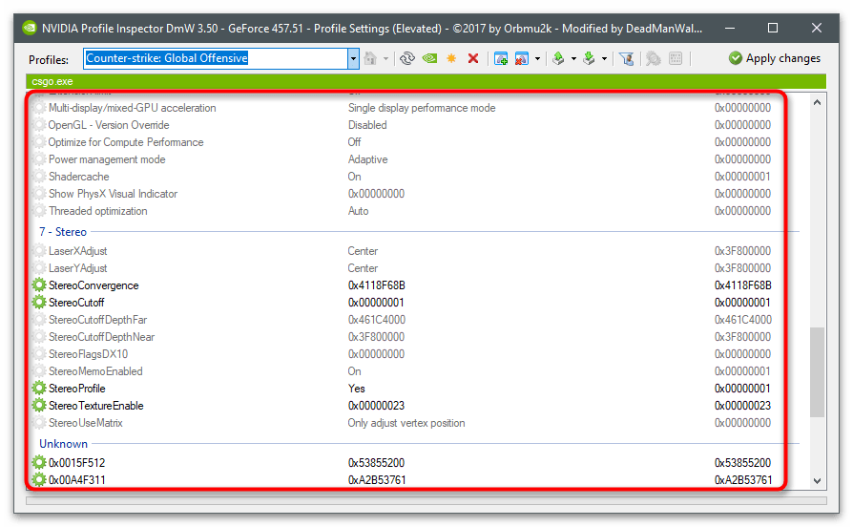Collapse the Unknown group header
This screenshot has width=853, height=527.
coord(63,444)
